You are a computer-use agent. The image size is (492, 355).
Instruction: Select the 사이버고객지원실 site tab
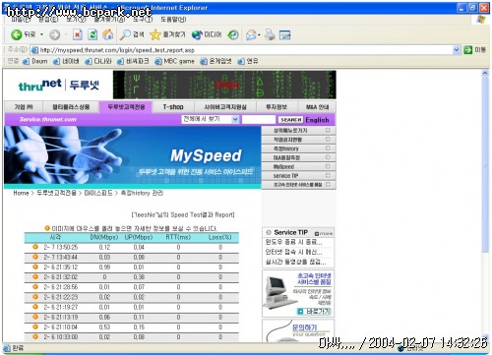(x=225, y=107)
